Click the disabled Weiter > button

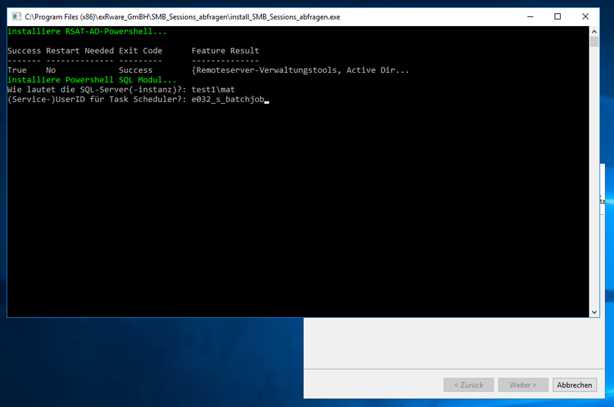tap(523, 385)
